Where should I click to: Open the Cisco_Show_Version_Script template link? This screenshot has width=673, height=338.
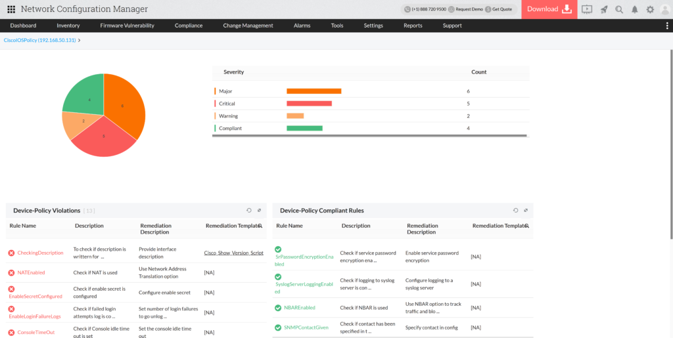click(233, 253)
